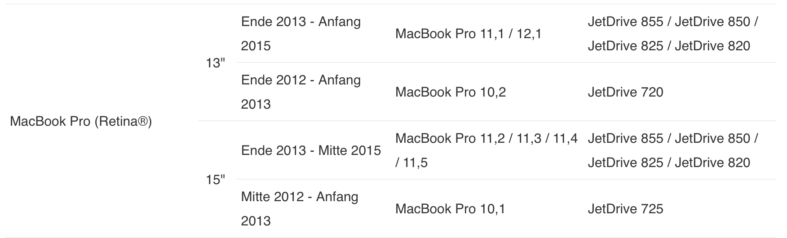
Task: Click the MacBook Pro (Retina®) row label
Action: coord(81,122)
